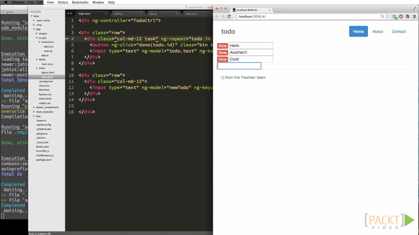Close the main.html editor tab
This screenshot has width=419, height=235.
pyautogui.click(x=106, y=14)
